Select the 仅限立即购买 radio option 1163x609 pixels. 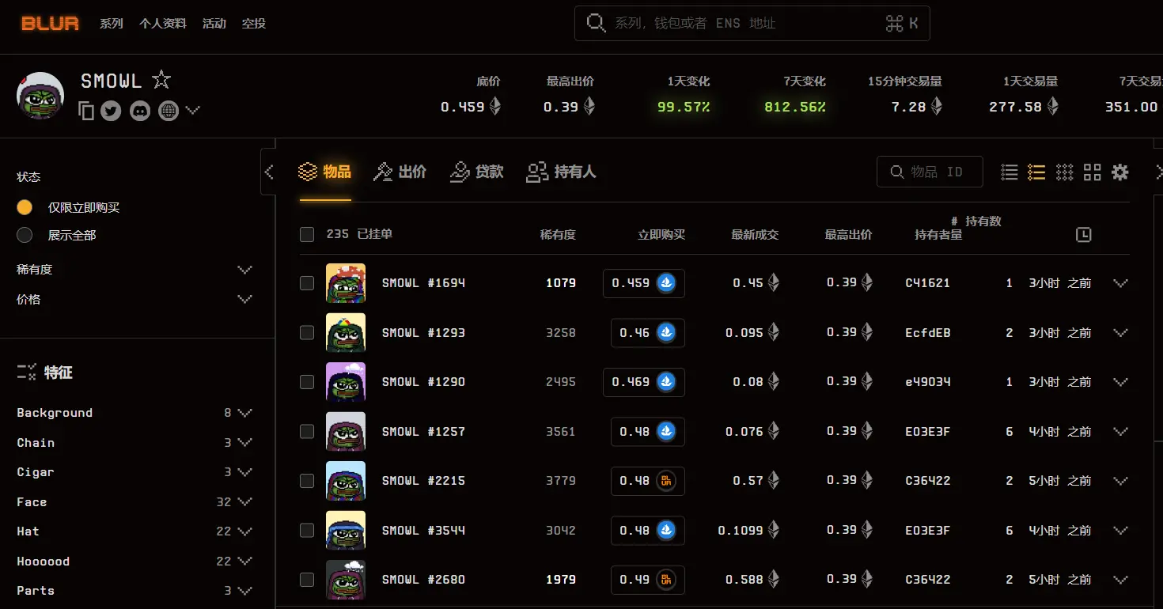pos(23,206)
